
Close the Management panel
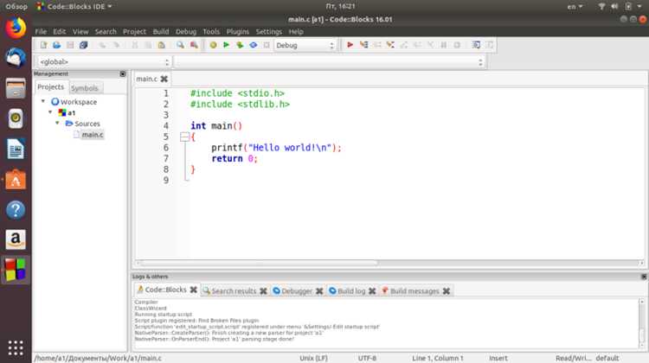click(x=123, y=73)
